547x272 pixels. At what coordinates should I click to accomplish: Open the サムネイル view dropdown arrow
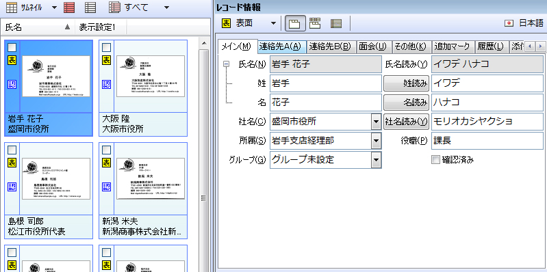(x=54, y=8)
